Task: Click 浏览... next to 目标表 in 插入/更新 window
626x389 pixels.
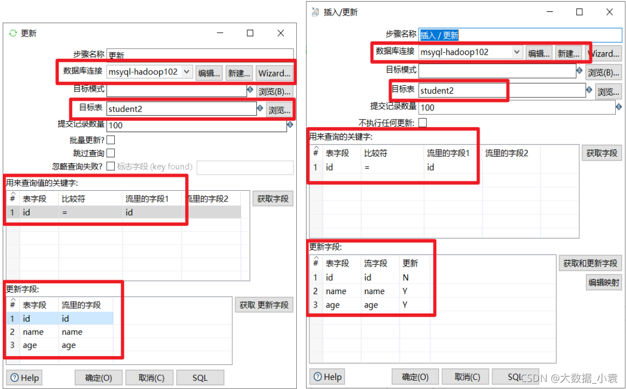Action: coord(608,92)
